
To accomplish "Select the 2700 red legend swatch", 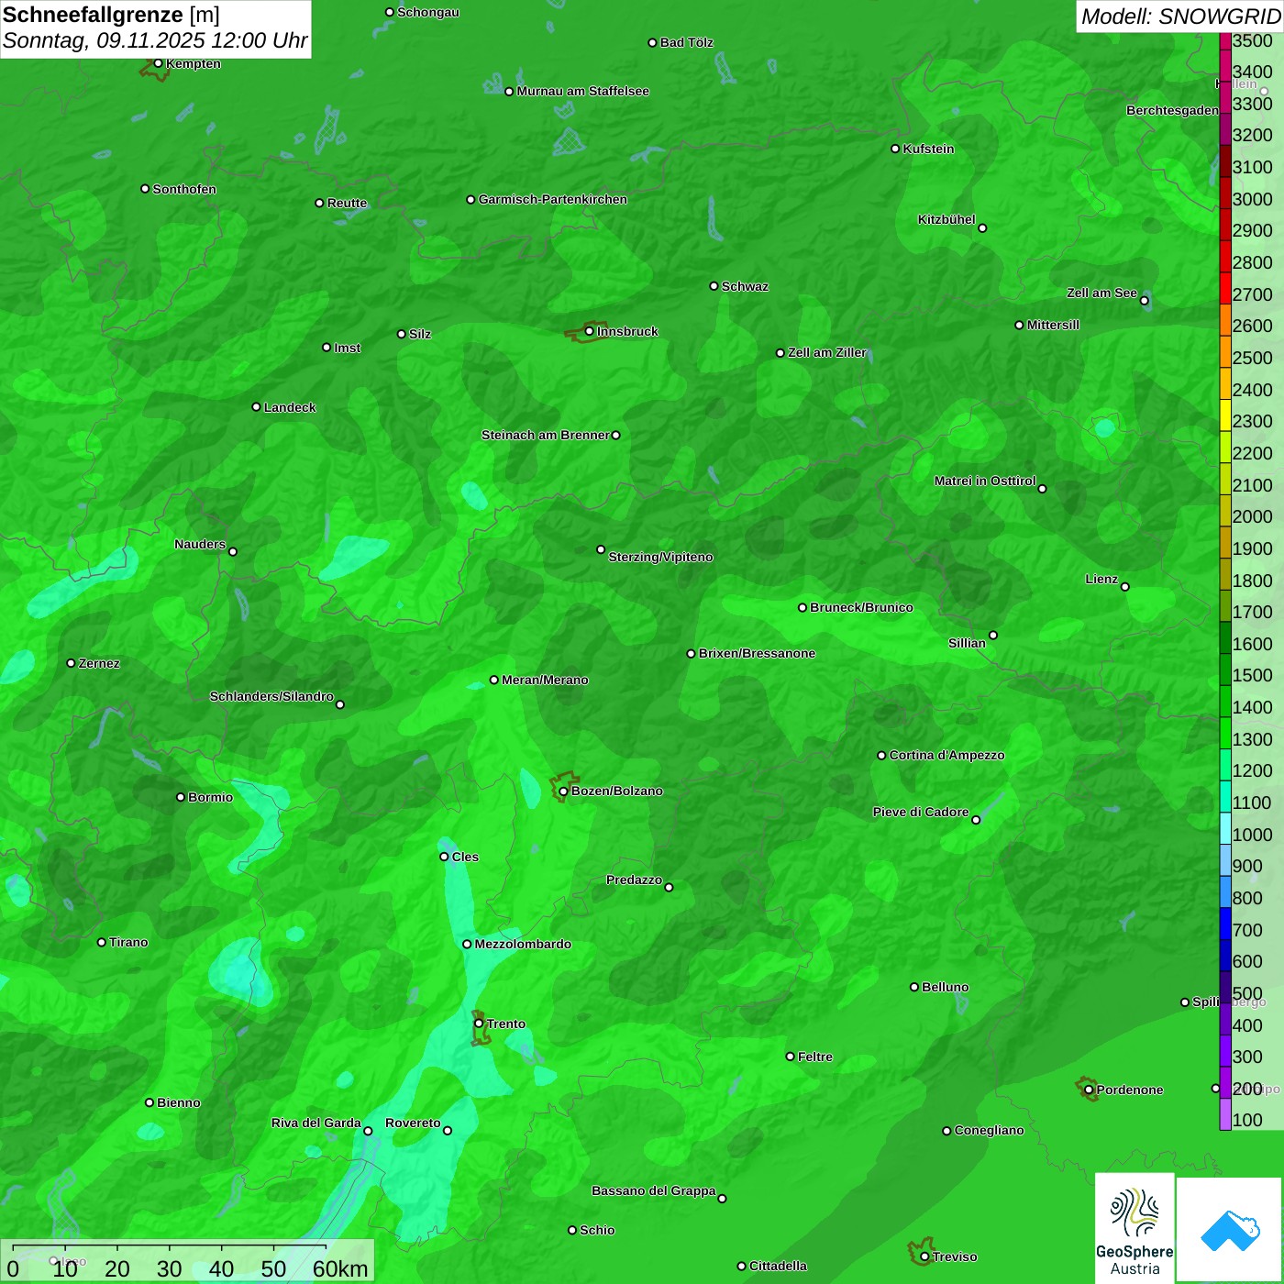I will (1225, 288).
